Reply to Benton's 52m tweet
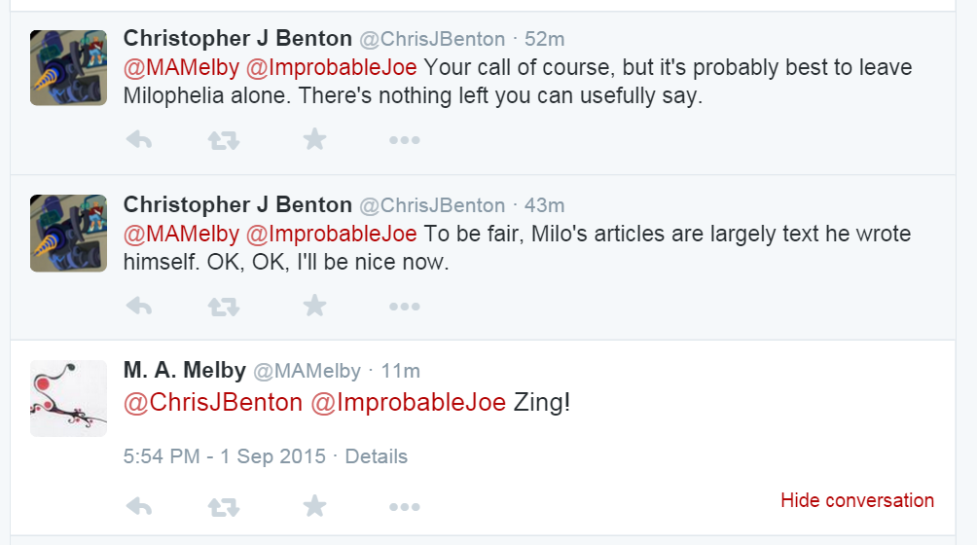 pos(139,140)
